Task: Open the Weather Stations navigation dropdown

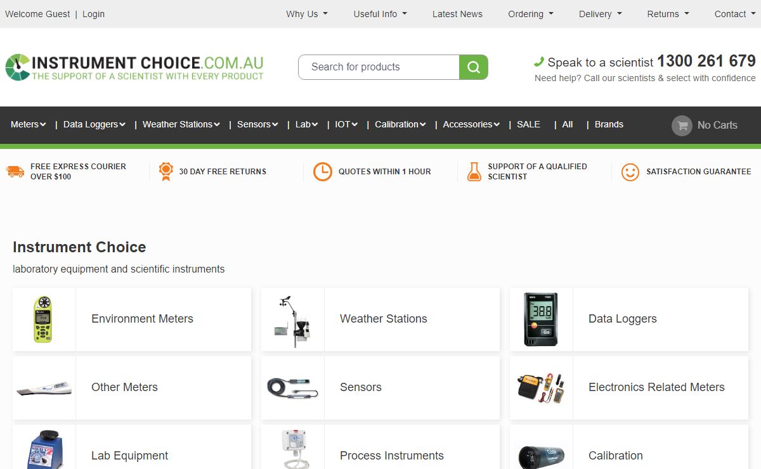Action: point(181,125)
